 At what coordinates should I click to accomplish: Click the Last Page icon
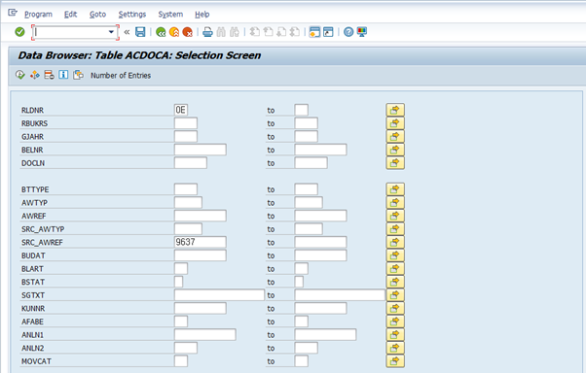point(295,32)
